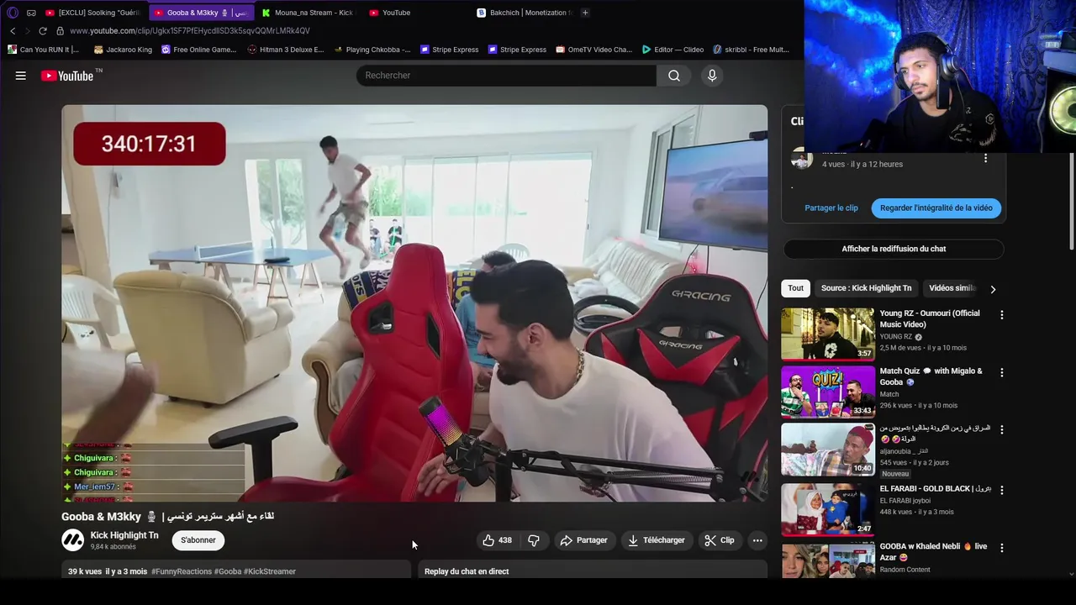Open the Editor — Clideo bookmark

coord(672,50)
